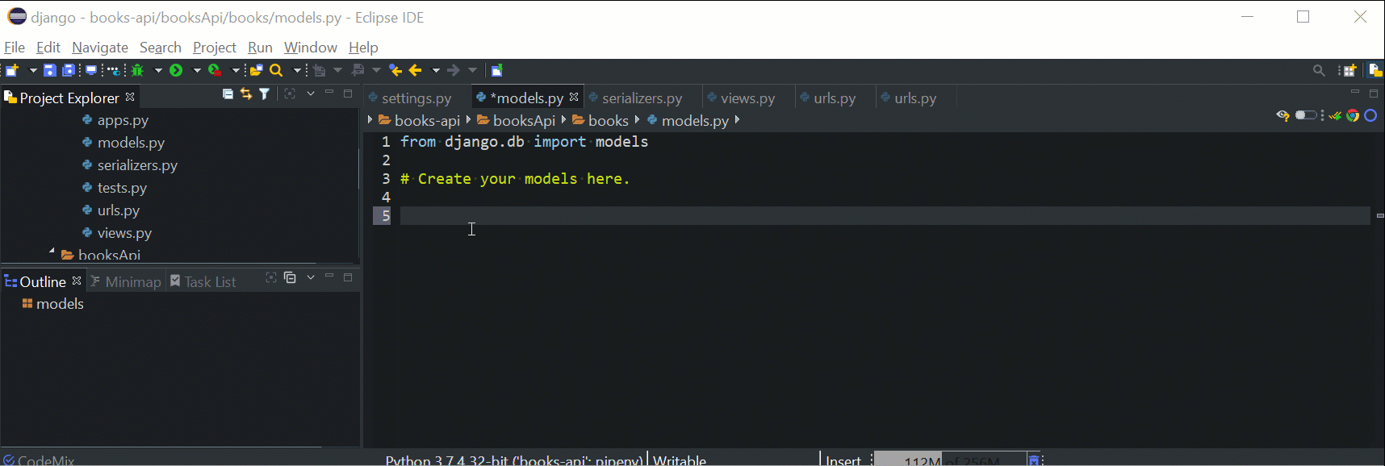Open the yellow magnifier Search tool

pyautogui.click(x=276, y=71)
